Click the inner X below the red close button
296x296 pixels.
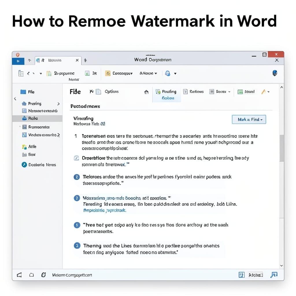click(277, 60)
